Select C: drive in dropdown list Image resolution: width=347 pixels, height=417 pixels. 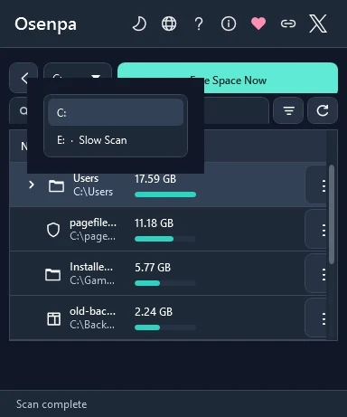tap(116, 112)
